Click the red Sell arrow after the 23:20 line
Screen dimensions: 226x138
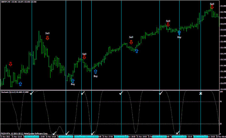pyautogui.click(x=212, y=7)
